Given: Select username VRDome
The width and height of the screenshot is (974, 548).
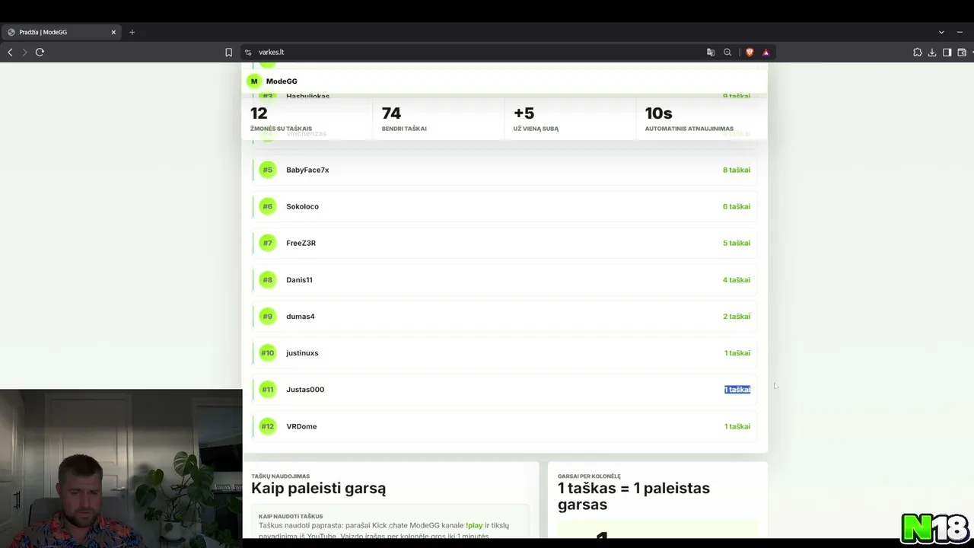Looking at the screenshot, I should (x=301, y=426).
